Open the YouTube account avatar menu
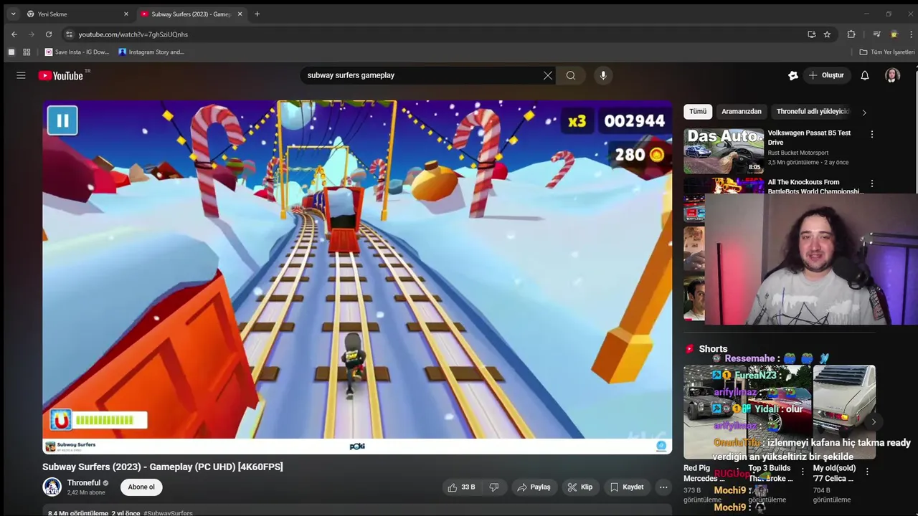The width and height of the screenshot is (918, 516). coord(892,75)
